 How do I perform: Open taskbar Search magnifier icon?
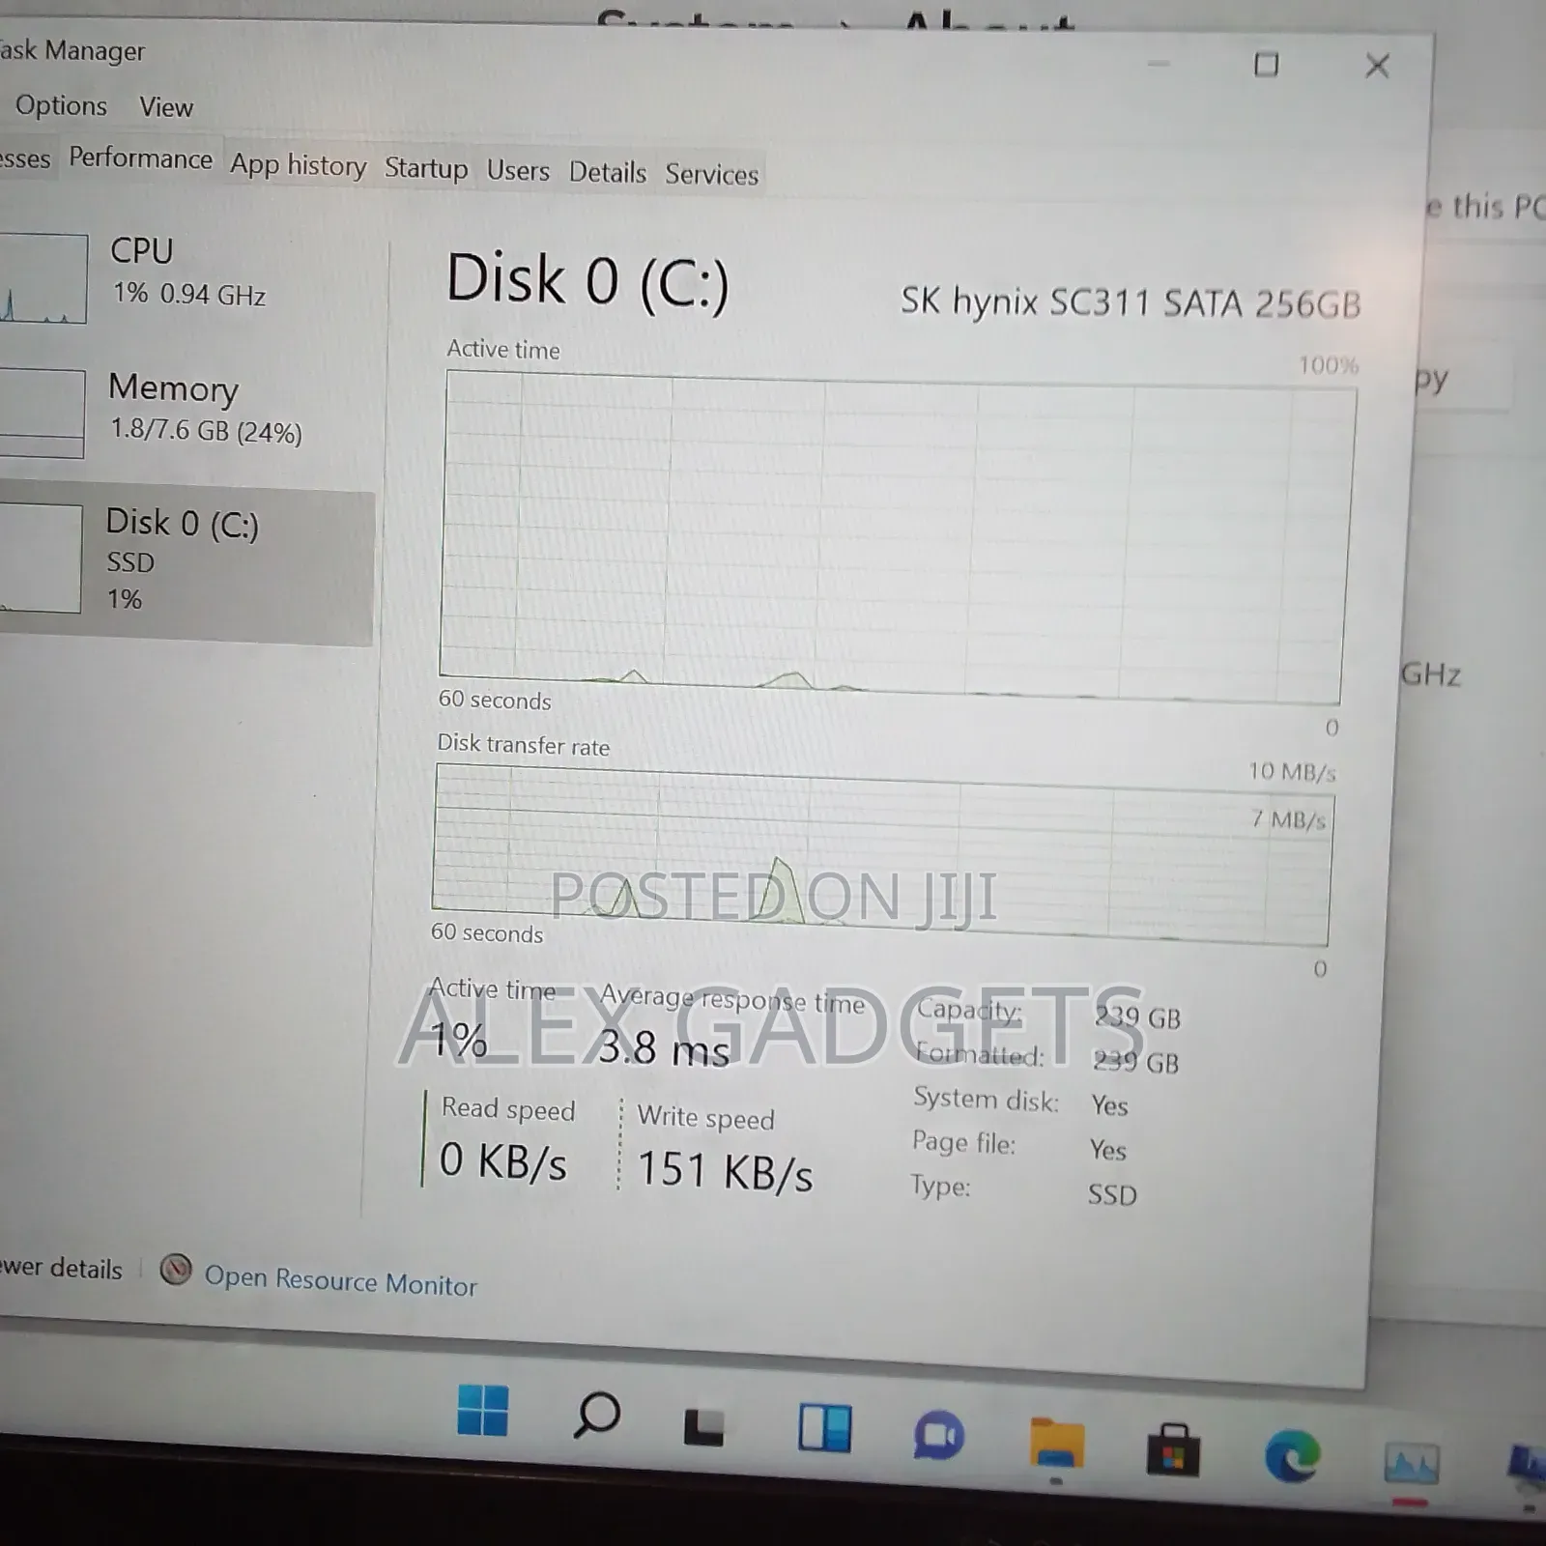point(596,1417)
